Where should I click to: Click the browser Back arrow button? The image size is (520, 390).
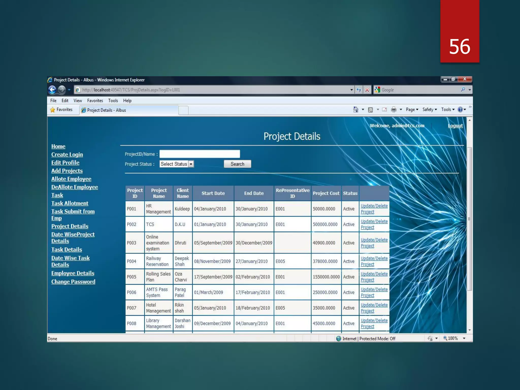52,90
